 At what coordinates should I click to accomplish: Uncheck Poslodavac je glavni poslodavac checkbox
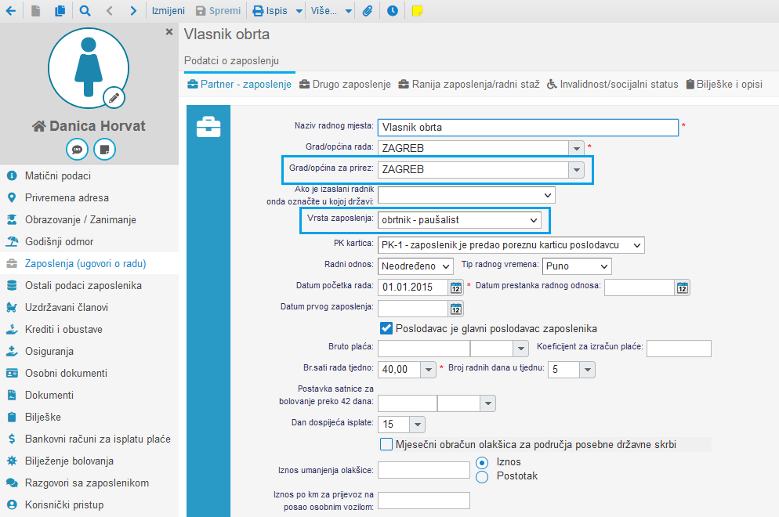pos(386,328)
